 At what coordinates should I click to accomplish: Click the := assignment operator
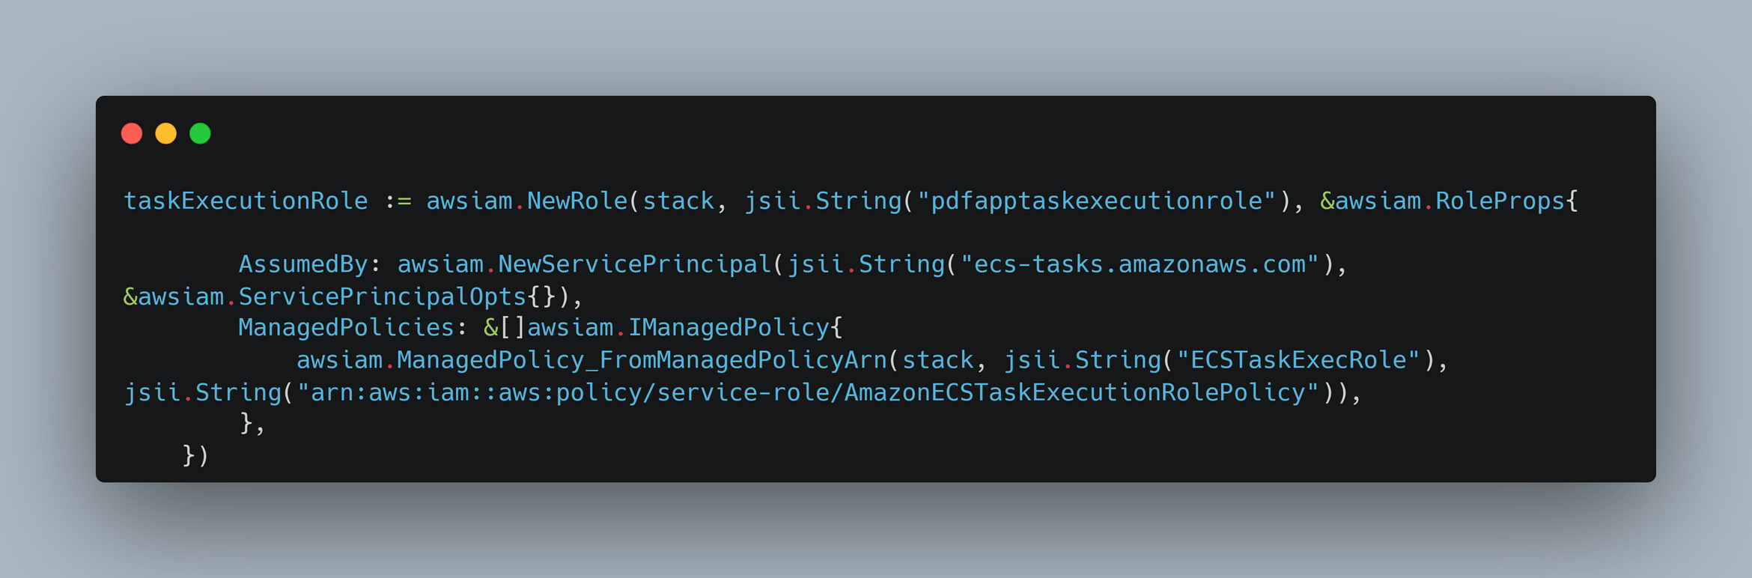click(398, 201)
